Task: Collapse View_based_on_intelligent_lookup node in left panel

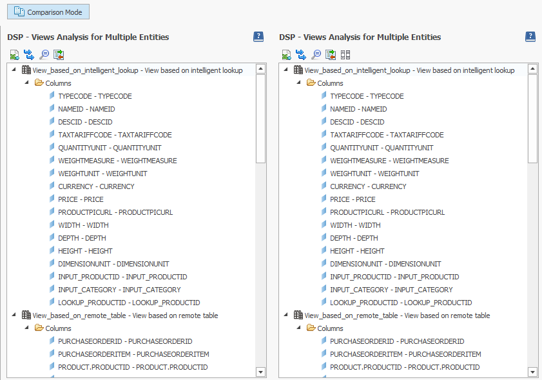Action: click(x=14, y=70)
